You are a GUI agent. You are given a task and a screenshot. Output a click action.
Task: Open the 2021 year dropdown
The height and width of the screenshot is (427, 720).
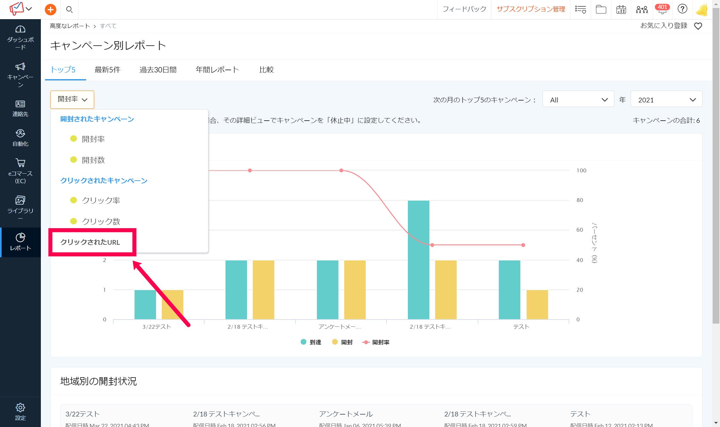coord(666,100)
